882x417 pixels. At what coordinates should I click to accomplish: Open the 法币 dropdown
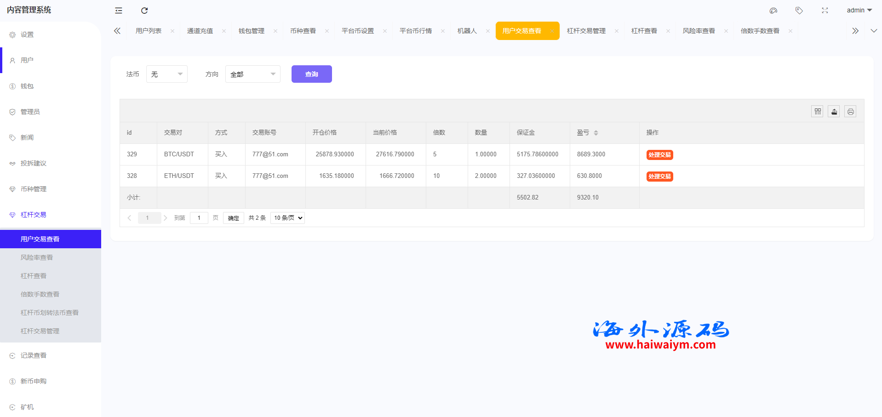click(166, 74)
